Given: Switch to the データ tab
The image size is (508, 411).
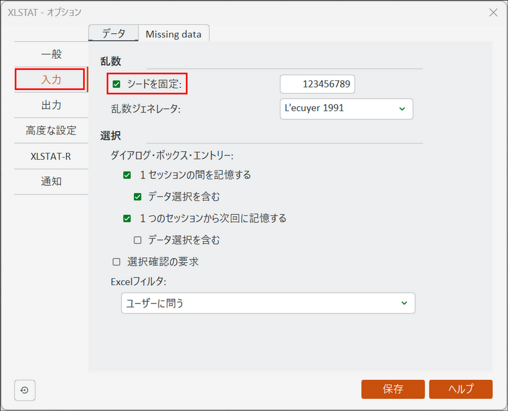Looking at the screenshot, I should [113, 34].
